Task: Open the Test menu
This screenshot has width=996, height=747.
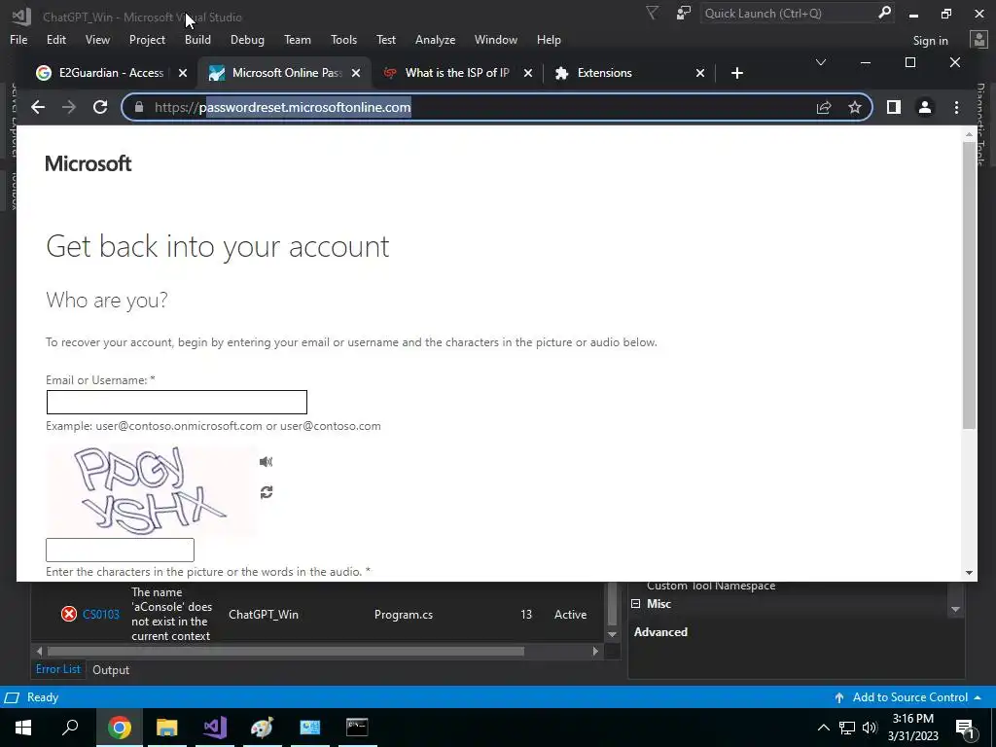Action: tap(385, 40)
